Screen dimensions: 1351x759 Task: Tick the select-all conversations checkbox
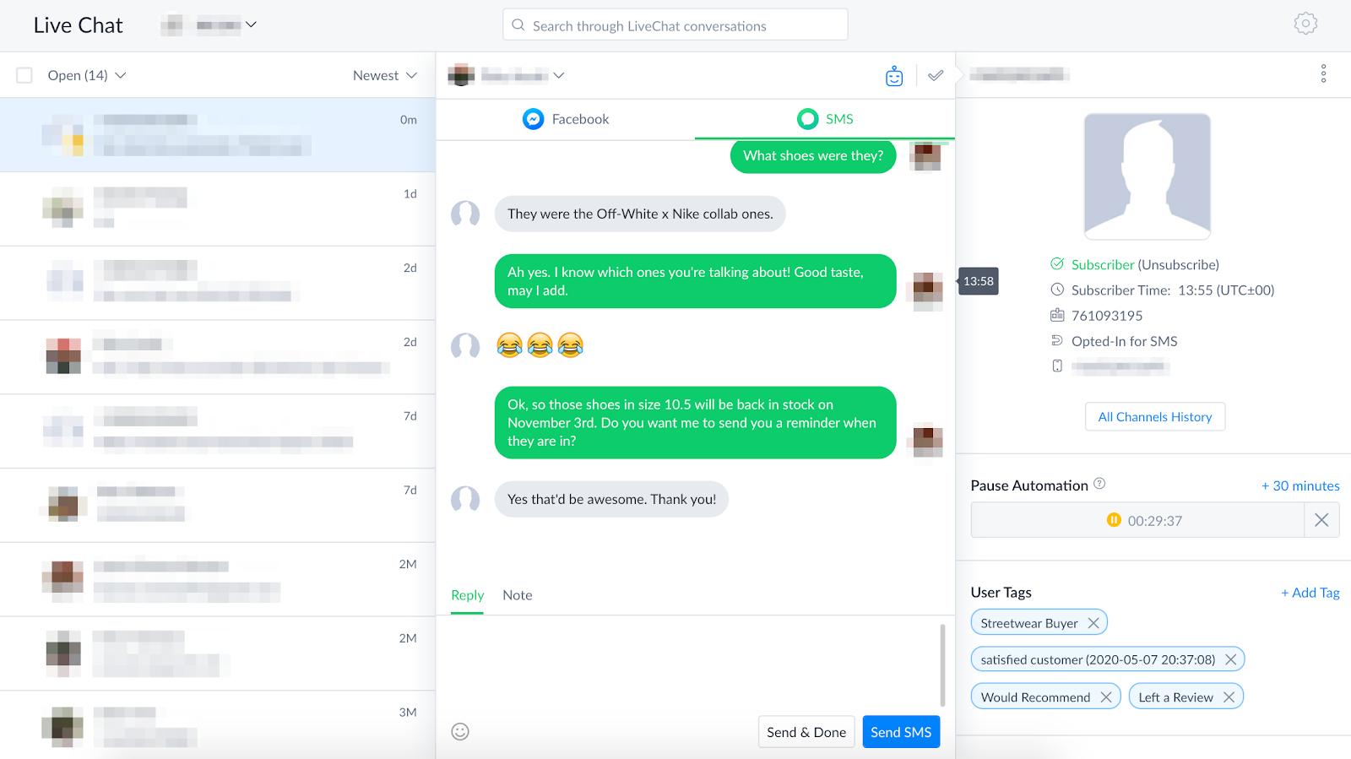point(24,75)
